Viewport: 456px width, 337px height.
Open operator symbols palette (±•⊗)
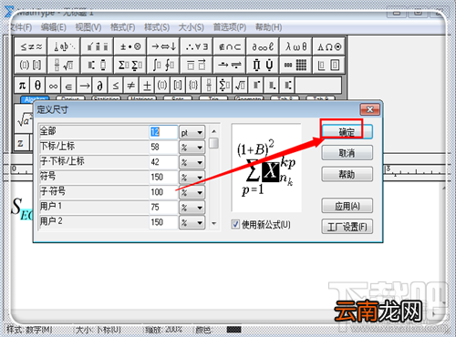[x=130, y=46]
